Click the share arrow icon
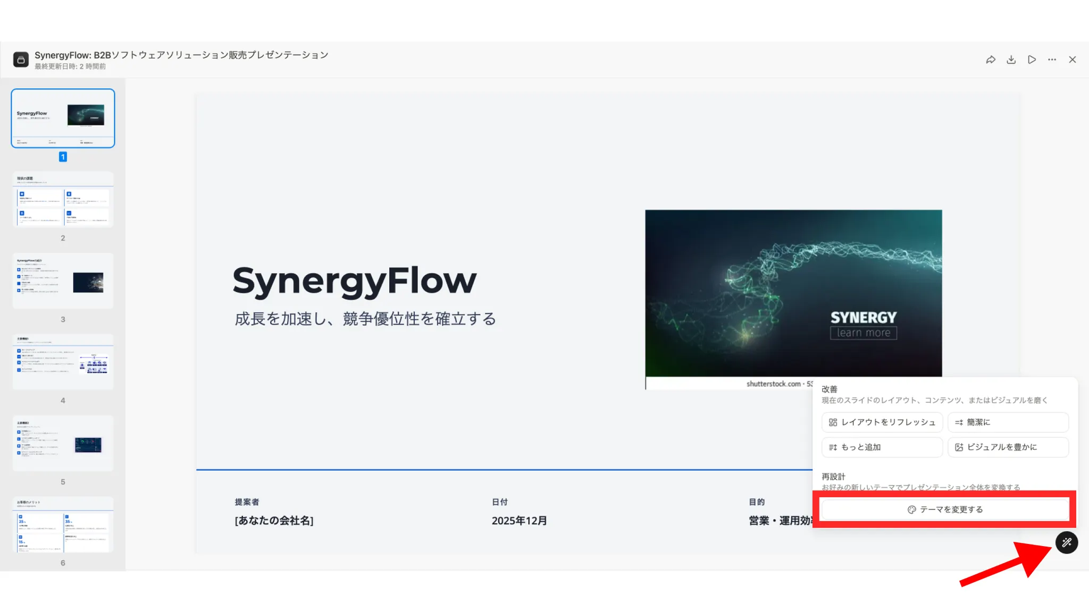This screenshot has height=612, width=1089. 990,59
